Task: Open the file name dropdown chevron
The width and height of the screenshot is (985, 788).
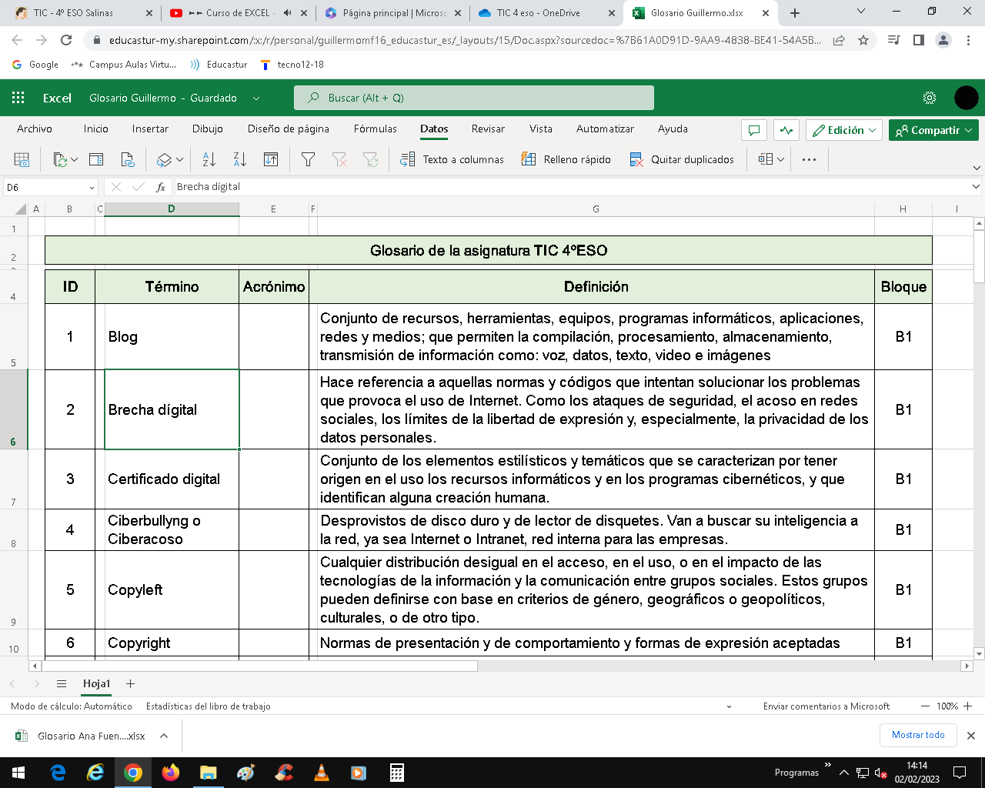Action: (x=256, y=98)
